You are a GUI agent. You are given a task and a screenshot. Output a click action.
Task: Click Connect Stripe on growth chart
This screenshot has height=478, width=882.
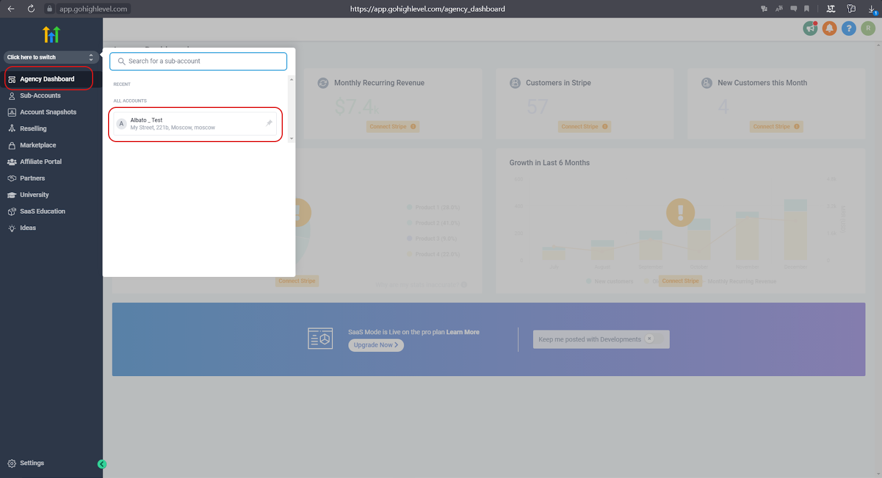pyautogui.click(x=681, y=281)
